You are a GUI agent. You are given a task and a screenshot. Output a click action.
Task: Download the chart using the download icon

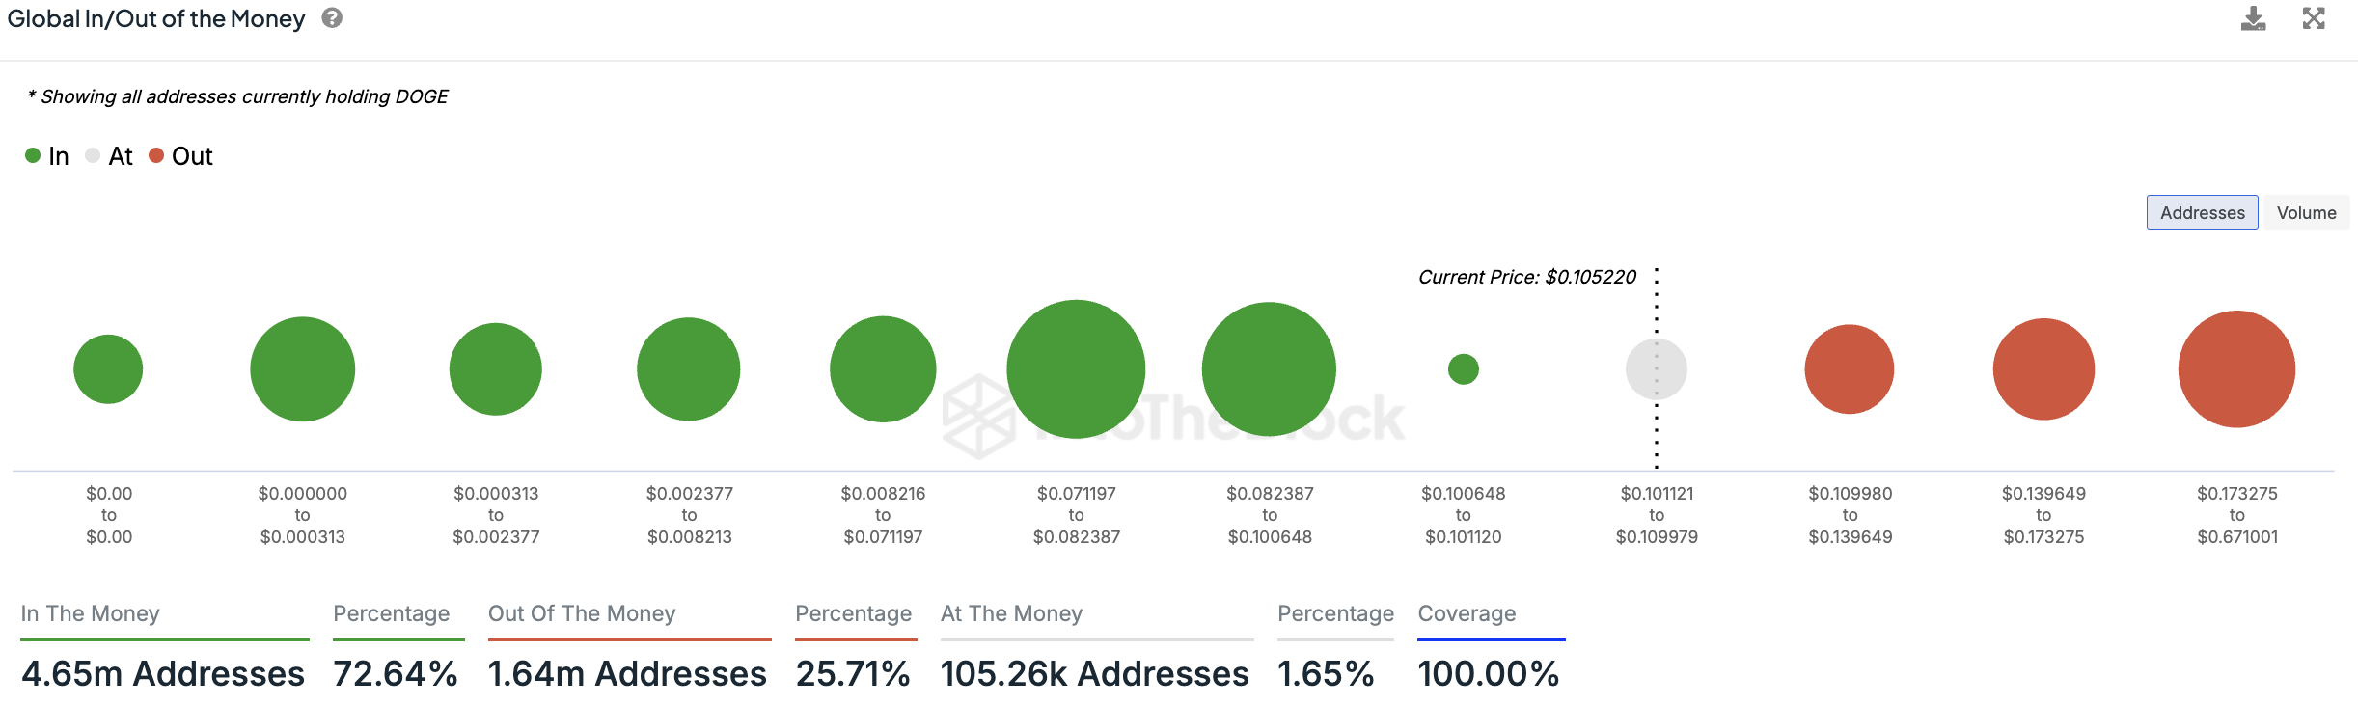(x=2253, y=18)
